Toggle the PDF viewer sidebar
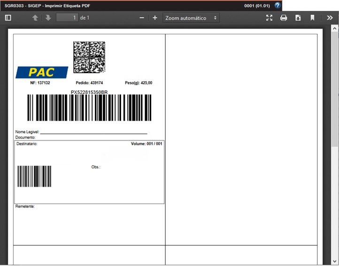Image resolution: width=339 pixels, height=266 pixels. (x=8, y=18)
